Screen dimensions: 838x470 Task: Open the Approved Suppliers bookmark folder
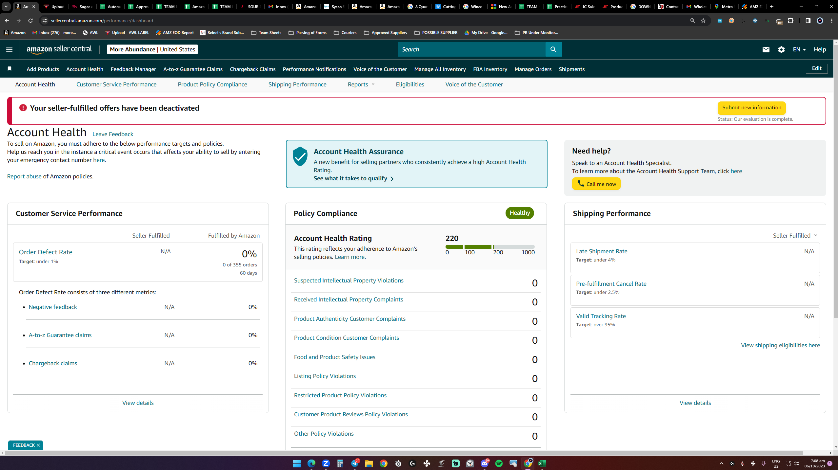click(x=385, y=33)
